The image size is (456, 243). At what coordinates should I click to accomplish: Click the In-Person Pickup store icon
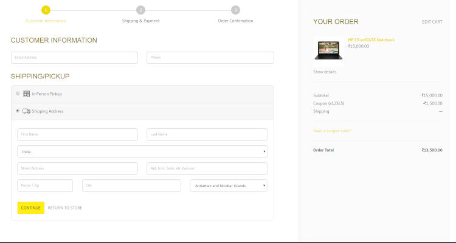click(x=26, y=94)
